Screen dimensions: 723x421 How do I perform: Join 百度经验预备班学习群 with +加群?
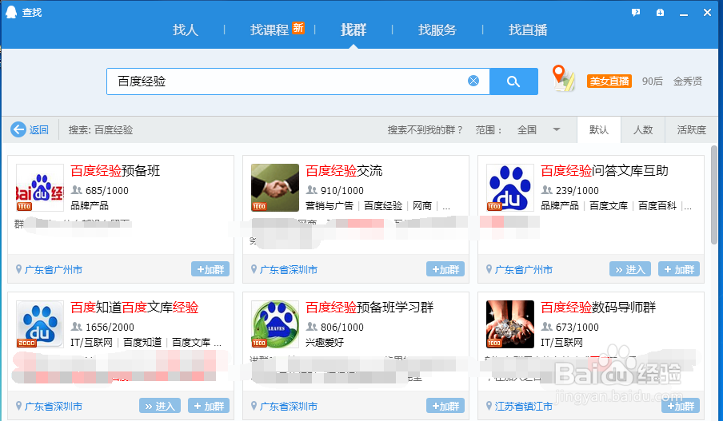(445, 406)
